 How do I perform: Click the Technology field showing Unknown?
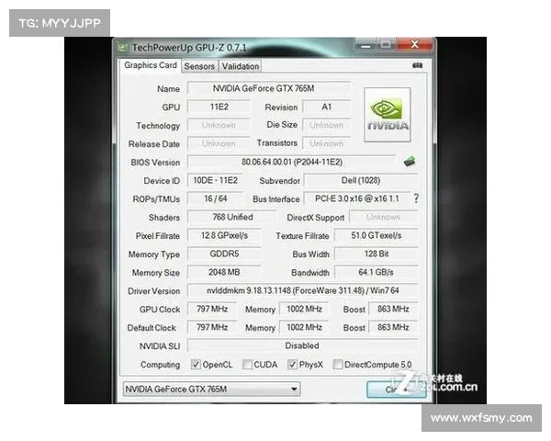click(219, 125)
